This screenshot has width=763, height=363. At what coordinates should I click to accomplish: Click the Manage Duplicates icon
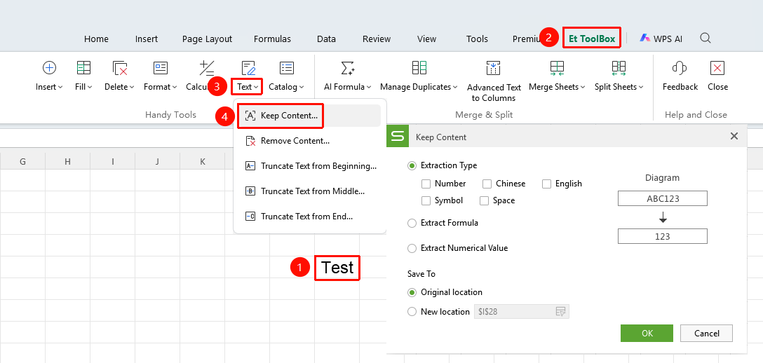(x=419, y=67)
